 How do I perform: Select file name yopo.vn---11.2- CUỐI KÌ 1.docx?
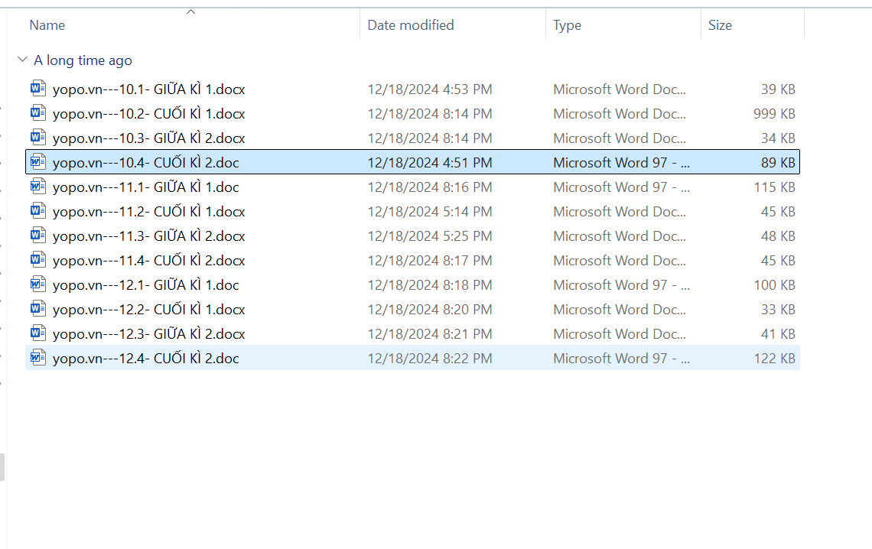point(148,212)
